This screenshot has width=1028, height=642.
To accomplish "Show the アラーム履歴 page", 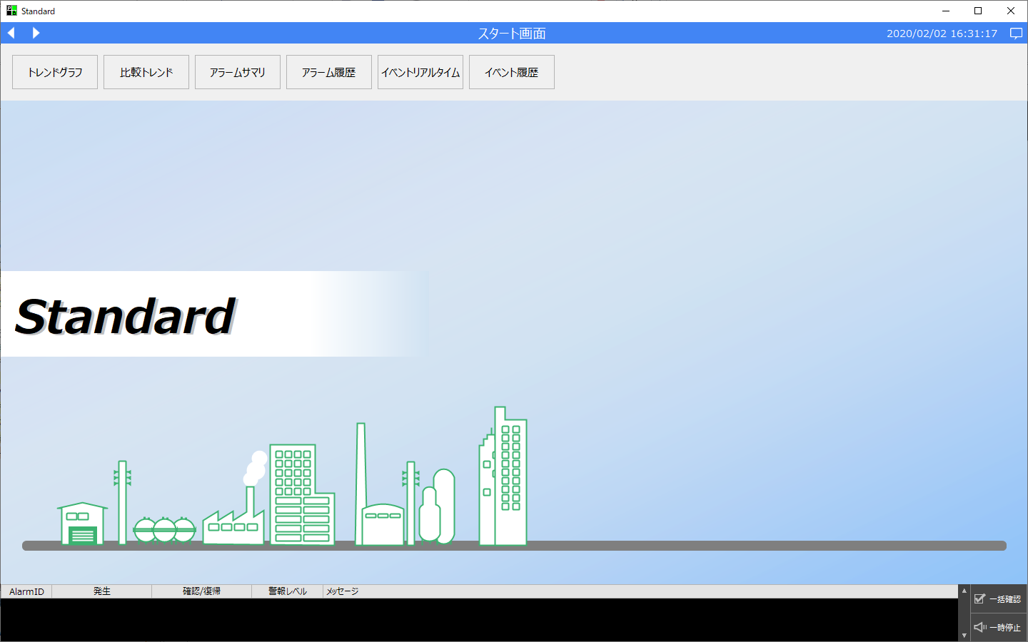I will tap(329, 72).
